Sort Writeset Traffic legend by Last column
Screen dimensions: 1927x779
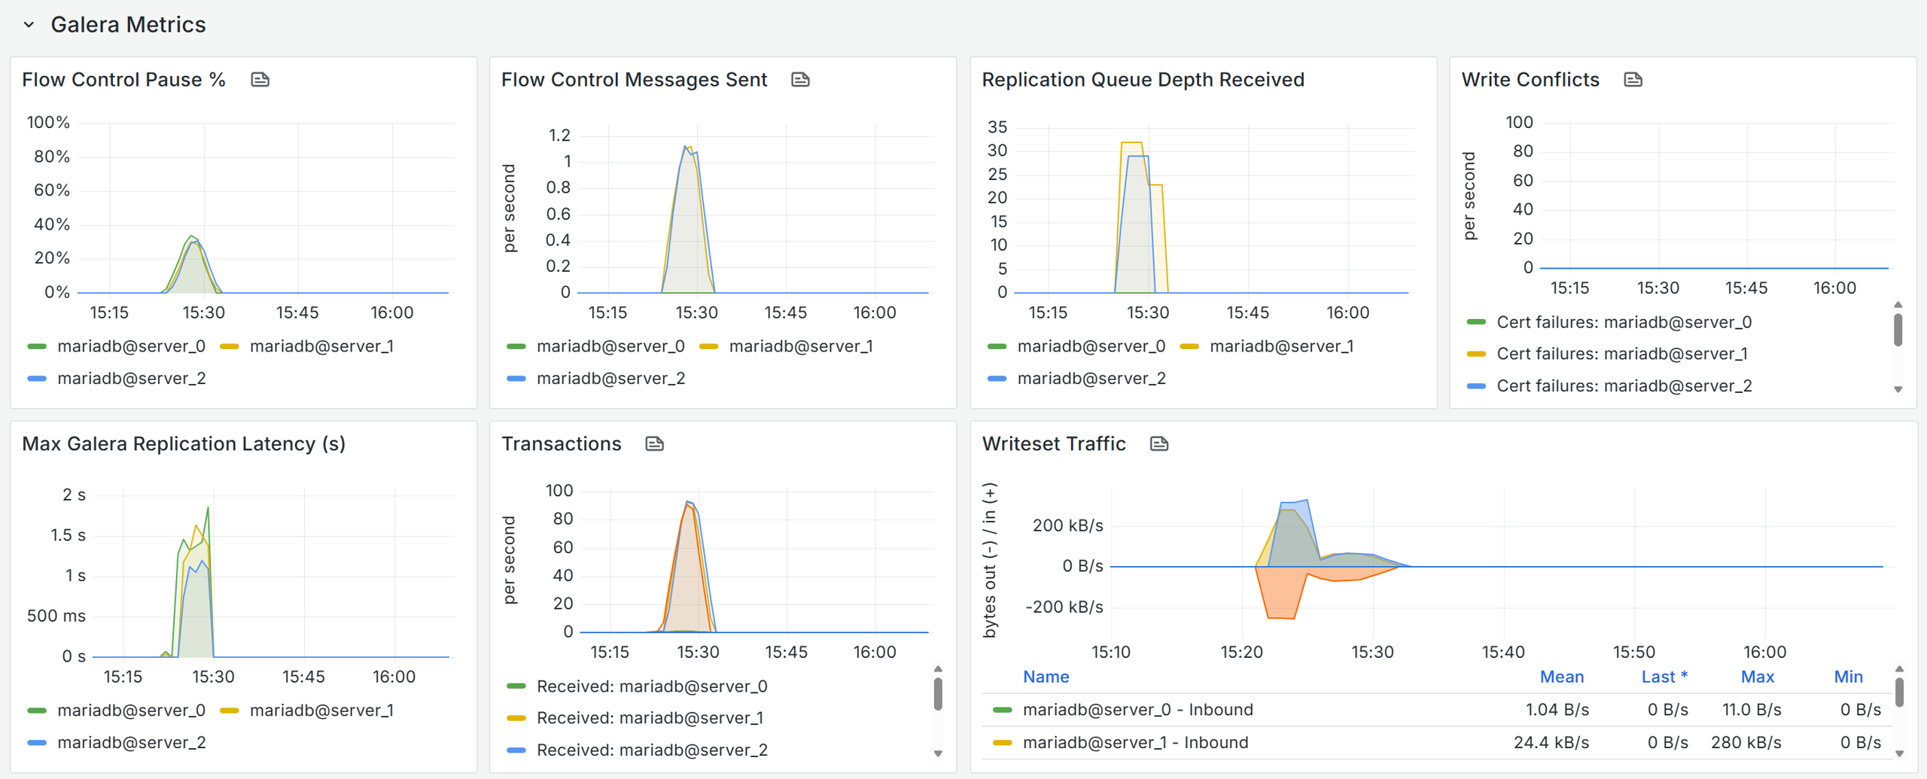1664,677
